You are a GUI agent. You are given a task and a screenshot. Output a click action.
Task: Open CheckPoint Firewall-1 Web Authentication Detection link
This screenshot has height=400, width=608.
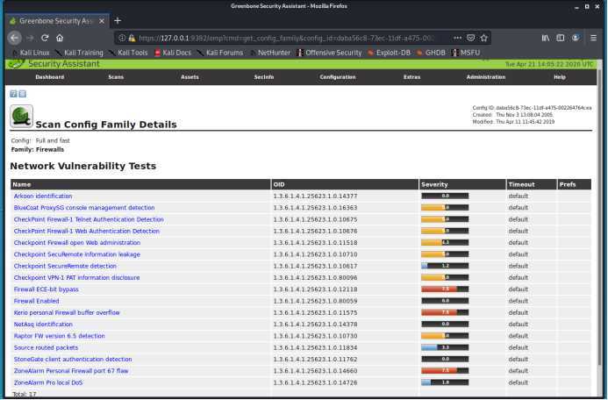point(87,231)
